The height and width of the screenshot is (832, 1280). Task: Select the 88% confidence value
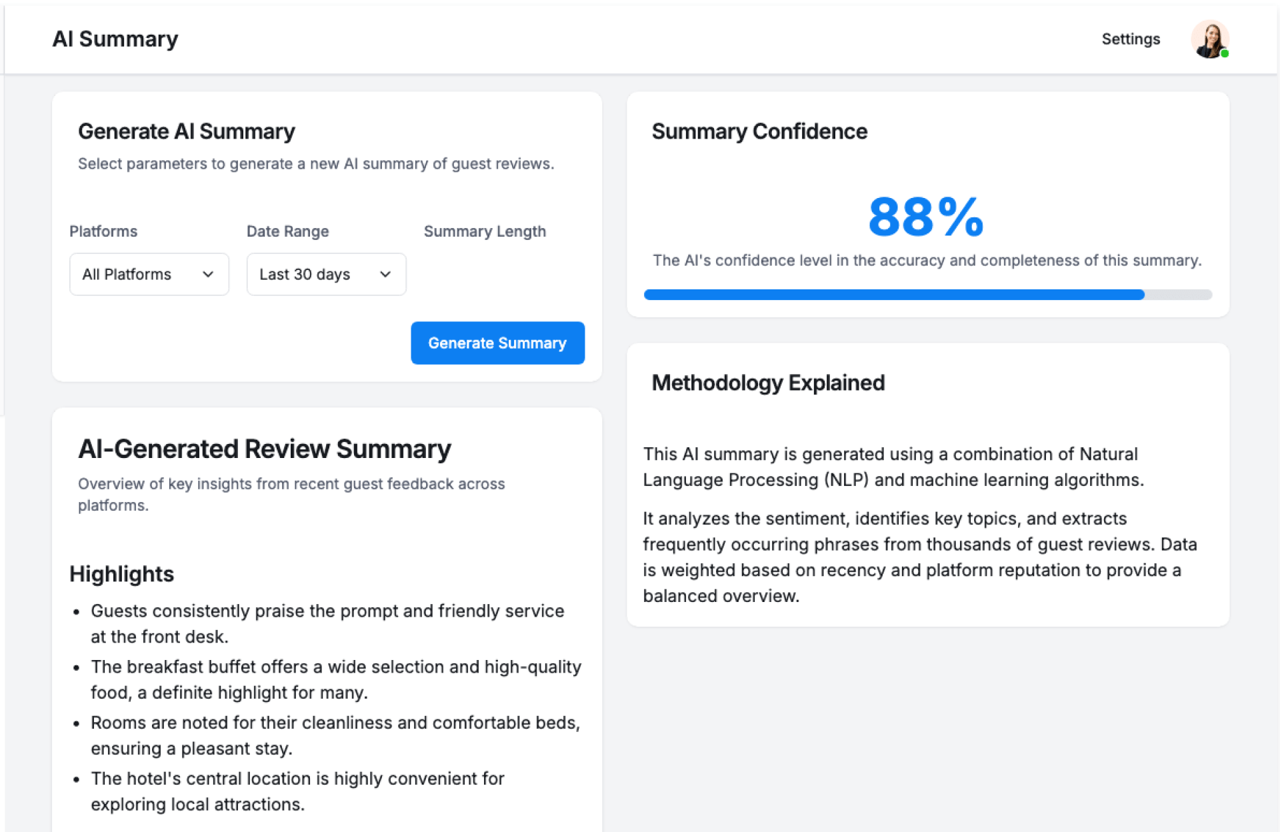(926, 217)
